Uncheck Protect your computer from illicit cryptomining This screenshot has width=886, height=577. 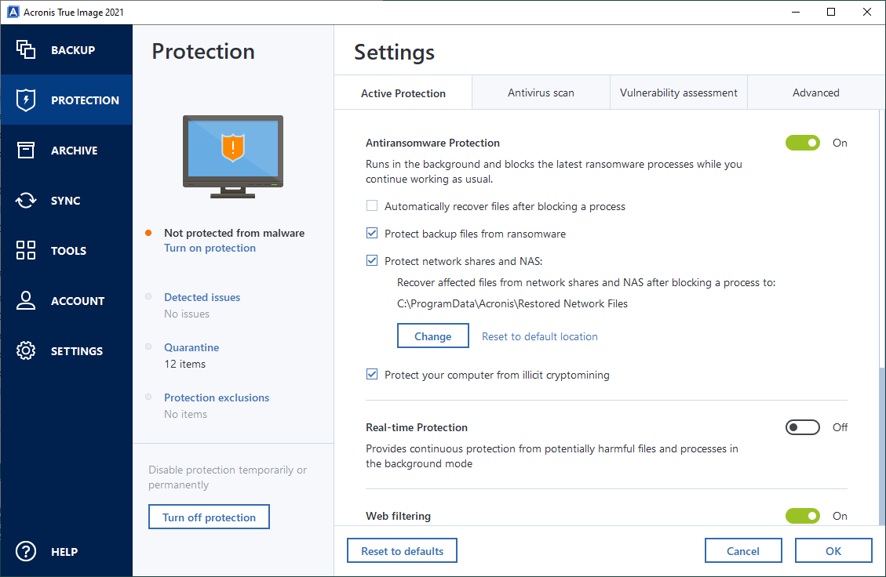[372, 375]
